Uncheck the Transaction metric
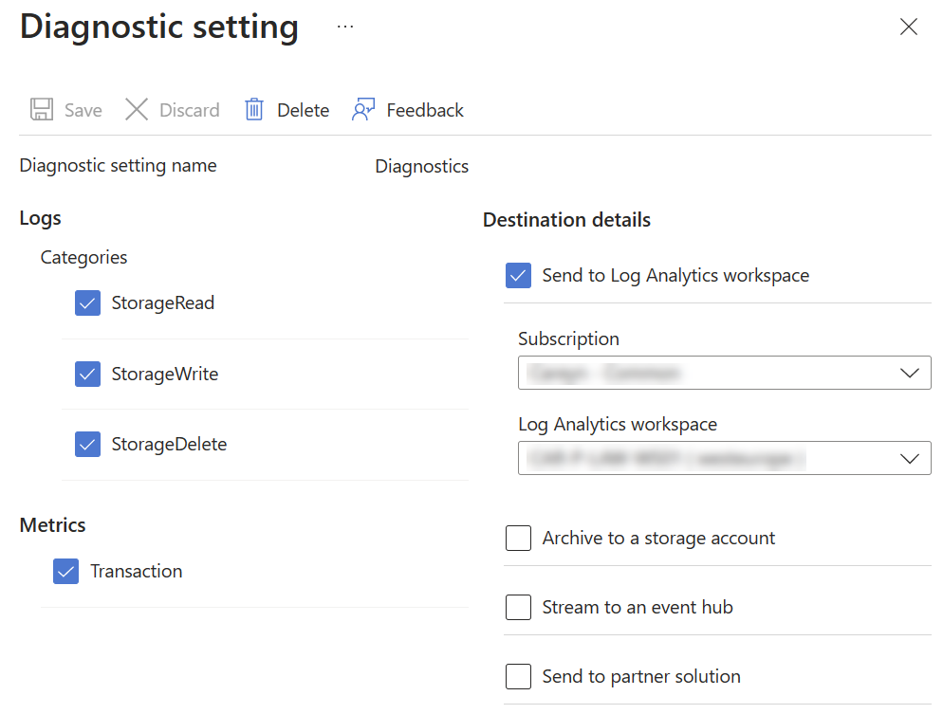The height and width of the screenshot is (714, 943). pyautogui.click(x=65, y=571)
